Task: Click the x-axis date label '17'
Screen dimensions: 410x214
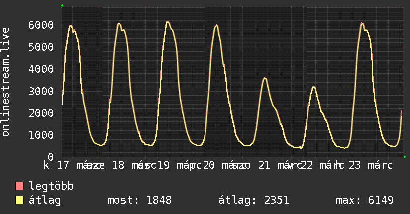Action: click(63, 165)
